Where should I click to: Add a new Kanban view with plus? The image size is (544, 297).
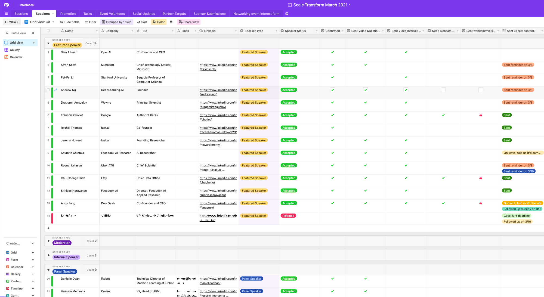point(33,281)
